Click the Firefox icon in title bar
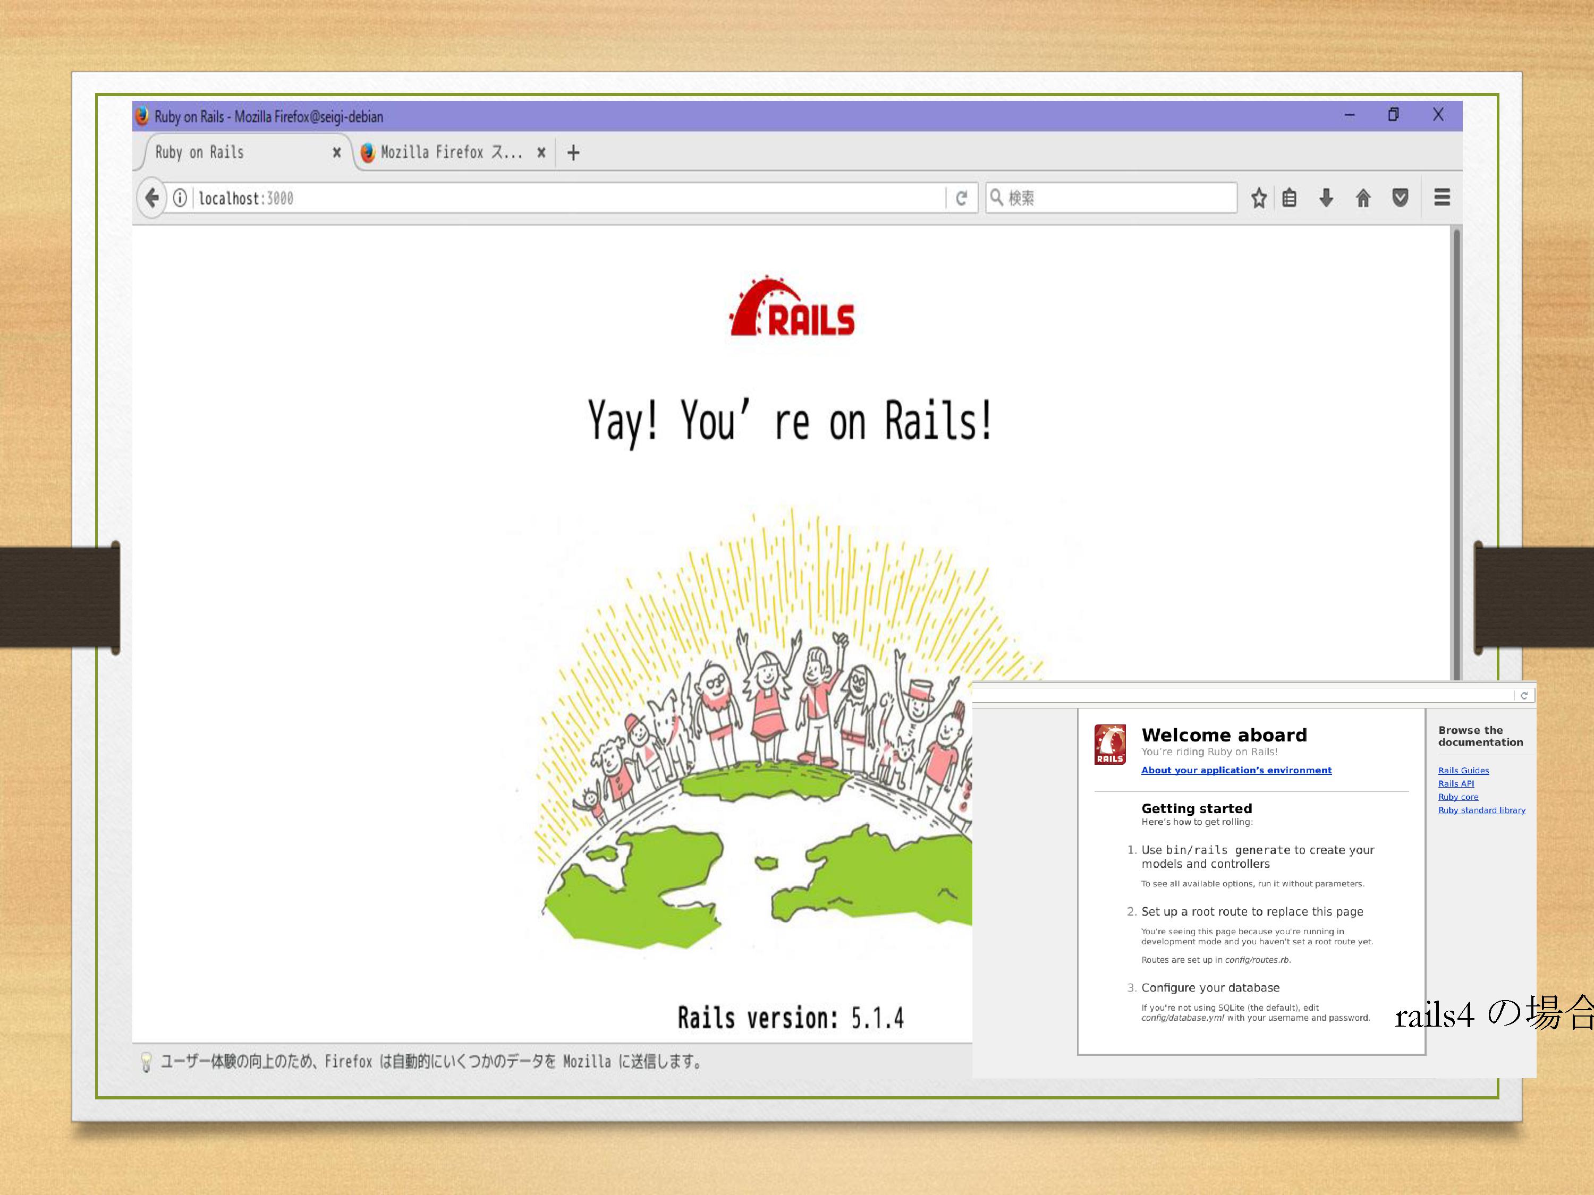This screenshot has height=1195, width=1594. [142, 116]
